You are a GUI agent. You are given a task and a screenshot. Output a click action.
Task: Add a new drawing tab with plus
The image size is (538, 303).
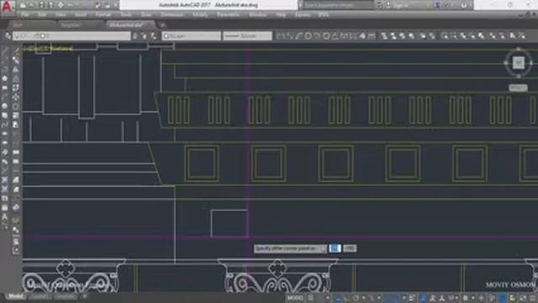(x=162, y=24)
